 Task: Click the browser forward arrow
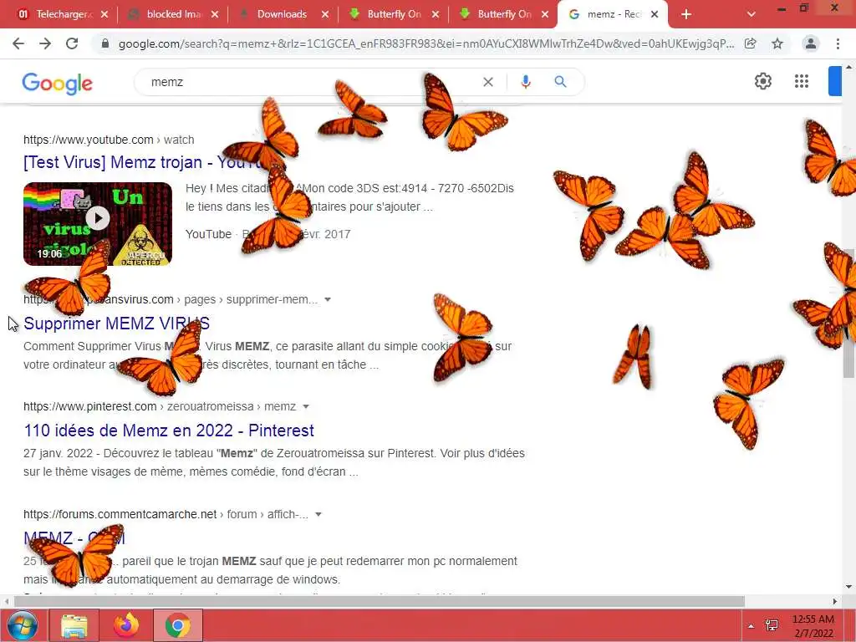coord(45,43)
